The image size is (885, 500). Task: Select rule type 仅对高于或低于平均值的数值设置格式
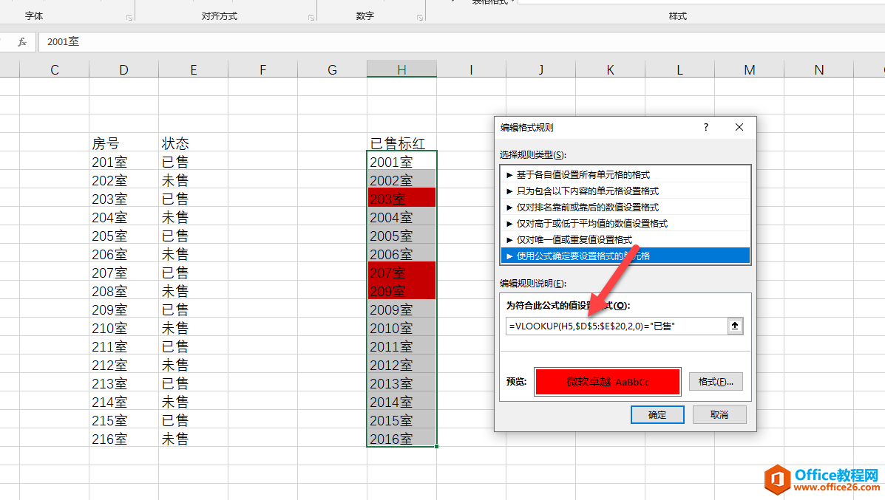pos(625,224)
